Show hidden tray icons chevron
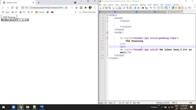Screen dimensions: 196x110 [x=162, y=107]
